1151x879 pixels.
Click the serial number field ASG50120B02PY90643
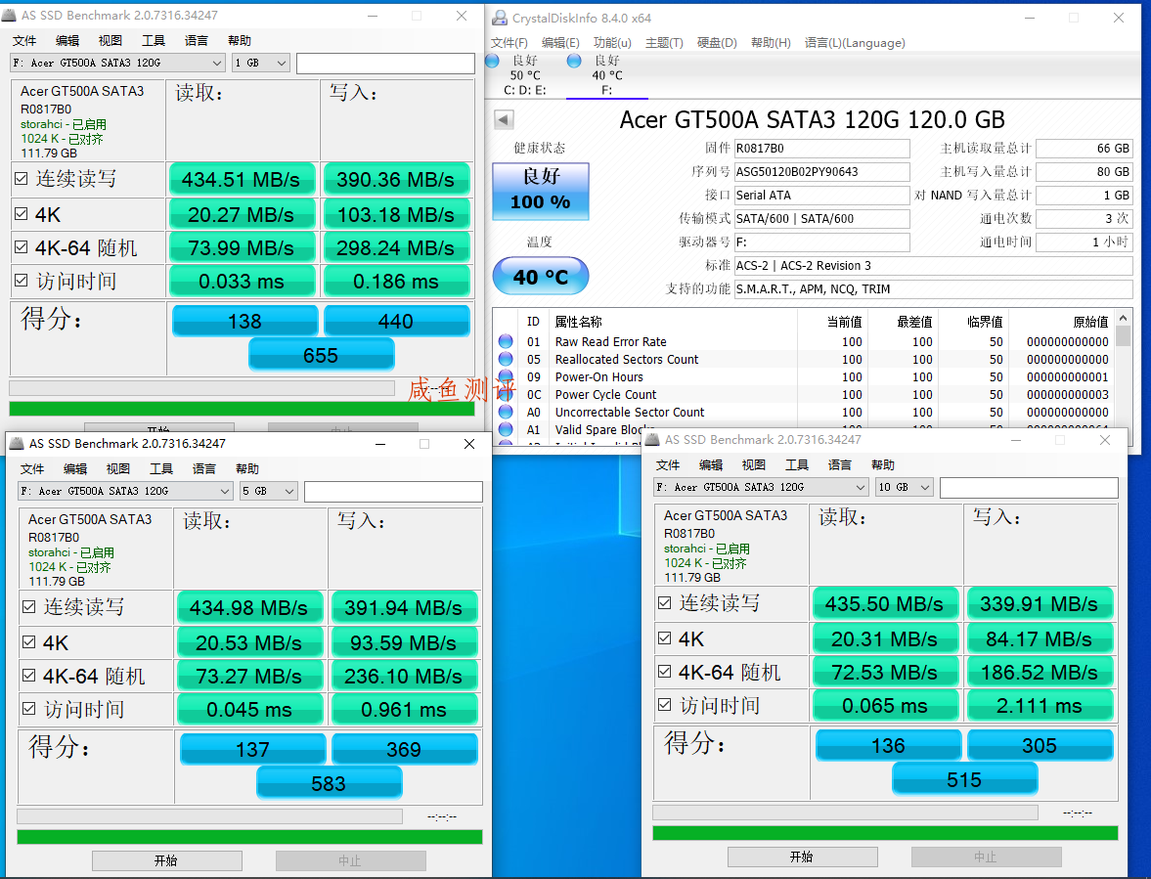tap(822, 172)
